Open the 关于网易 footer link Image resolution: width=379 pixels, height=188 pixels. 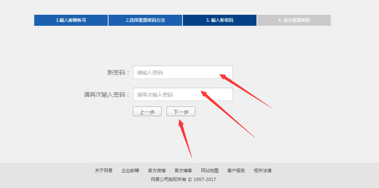(104, 171)
